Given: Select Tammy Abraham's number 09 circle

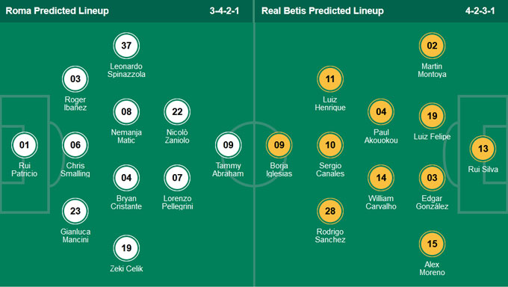Looking at the screenshot, I should pyautogui.click(x=228, y=145).
